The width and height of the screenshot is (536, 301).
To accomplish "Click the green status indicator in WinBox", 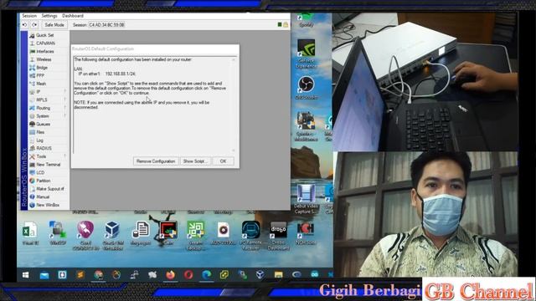I will point(280,24).
